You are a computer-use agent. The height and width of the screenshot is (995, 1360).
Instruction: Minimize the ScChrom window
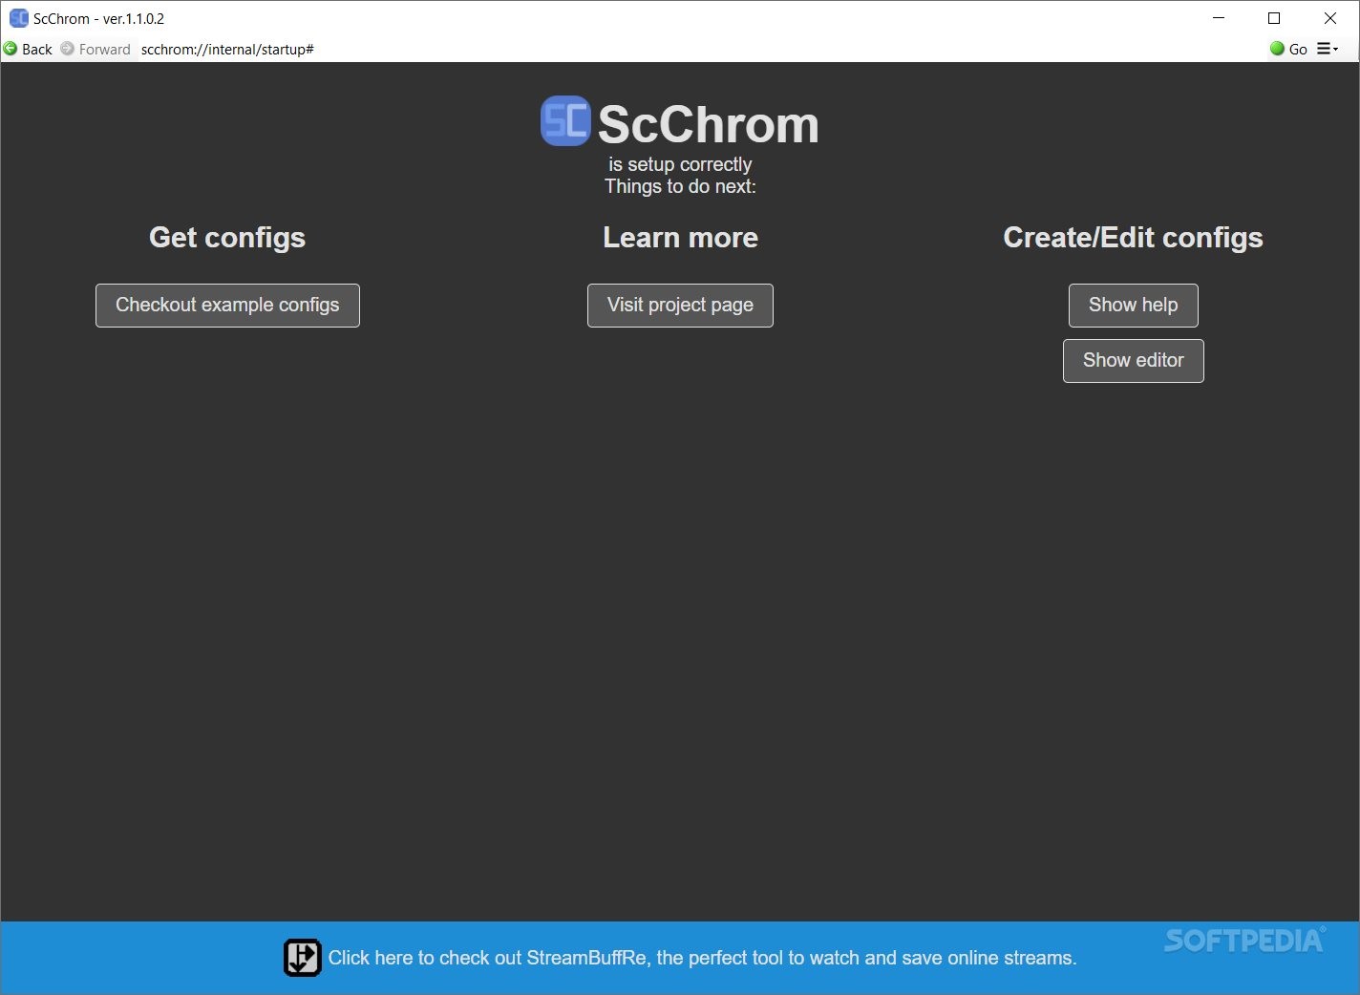tap(1219, 18)
